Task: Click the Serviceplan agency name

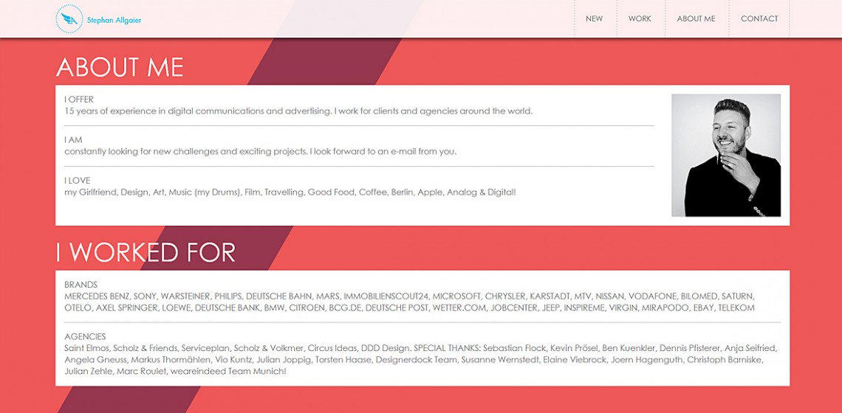Action: (x=206, y=348)
